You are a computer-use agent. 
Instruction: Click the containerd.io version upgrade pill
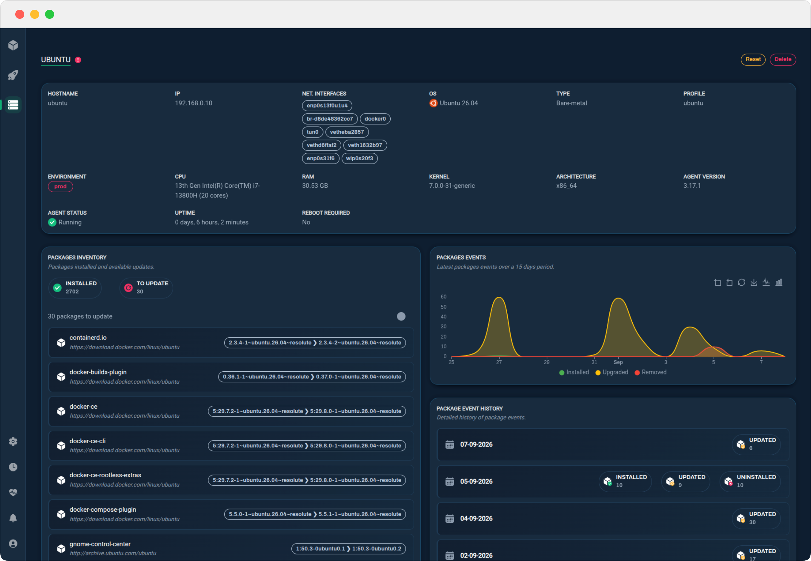pos(315,343)
